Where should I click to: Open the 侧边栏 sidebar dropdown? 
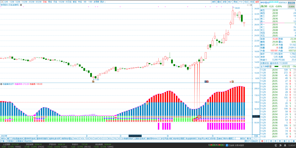pos(256,141)
